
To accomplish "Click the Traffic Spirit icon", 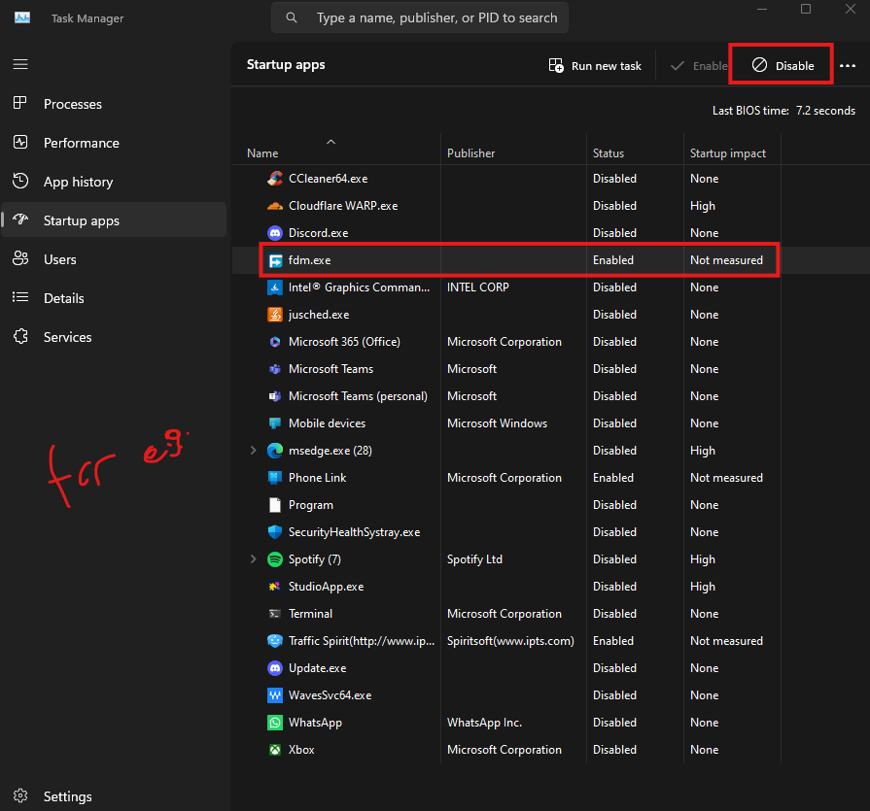I will [x=275, y=641].
